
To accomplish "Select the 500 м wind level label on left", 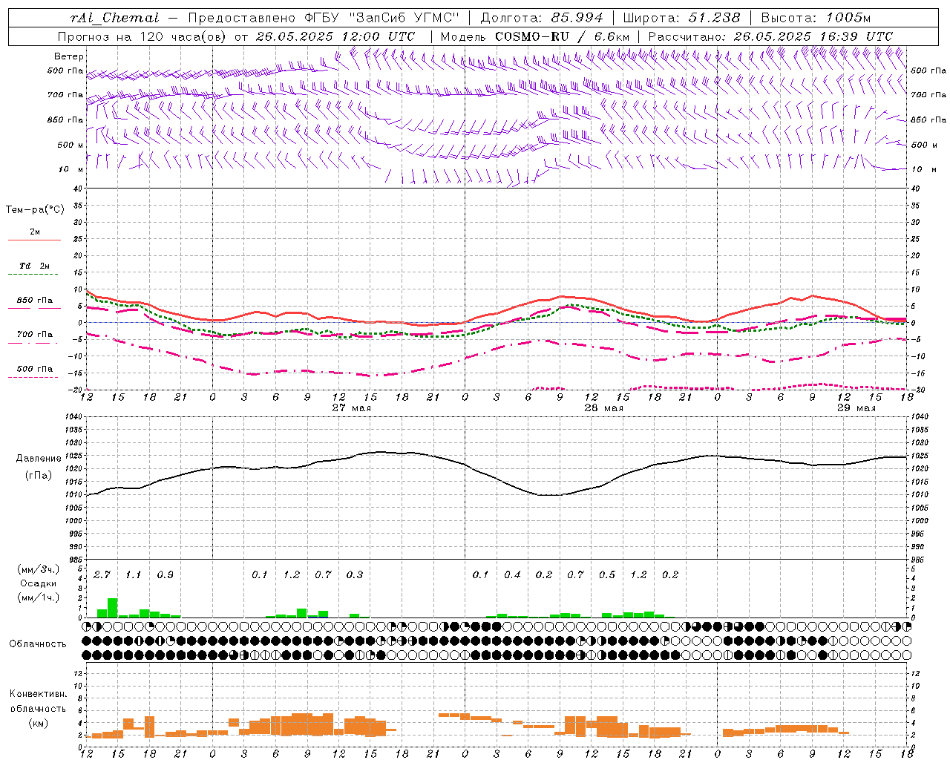I will pos(71,145).
